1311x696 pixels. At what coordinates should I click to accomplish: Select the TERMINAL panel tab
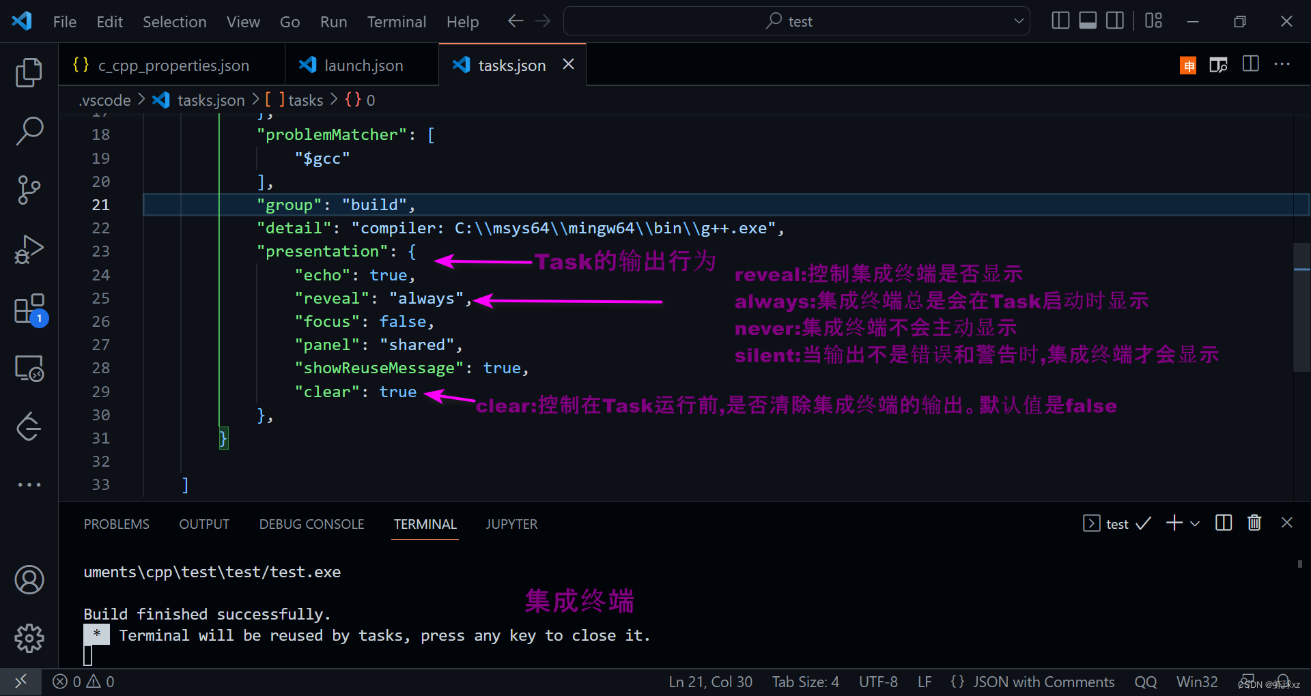(x=425, y=524)
